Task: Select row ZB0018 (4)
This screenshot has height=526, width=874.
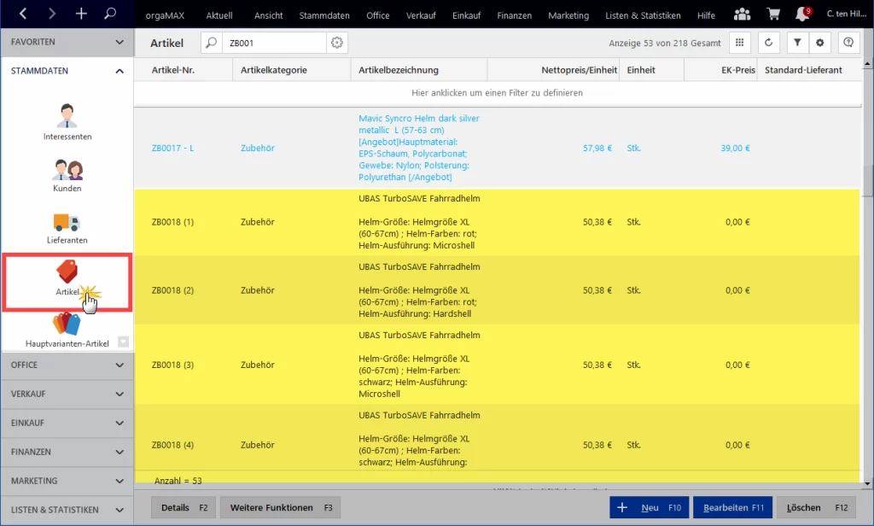Action: (498, 438)
